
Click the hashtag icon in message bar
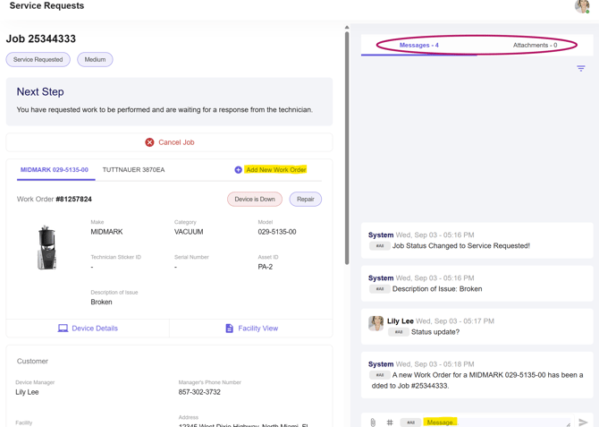point(390,422)
